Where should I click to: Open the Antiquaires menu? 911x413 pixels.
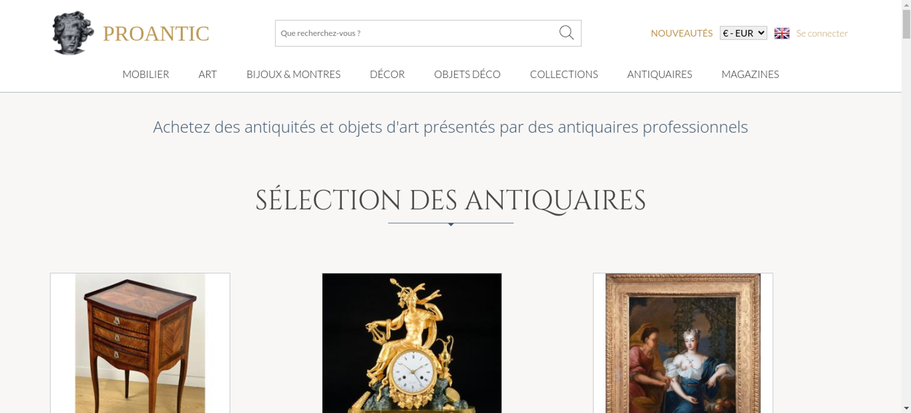pos(660,74)
